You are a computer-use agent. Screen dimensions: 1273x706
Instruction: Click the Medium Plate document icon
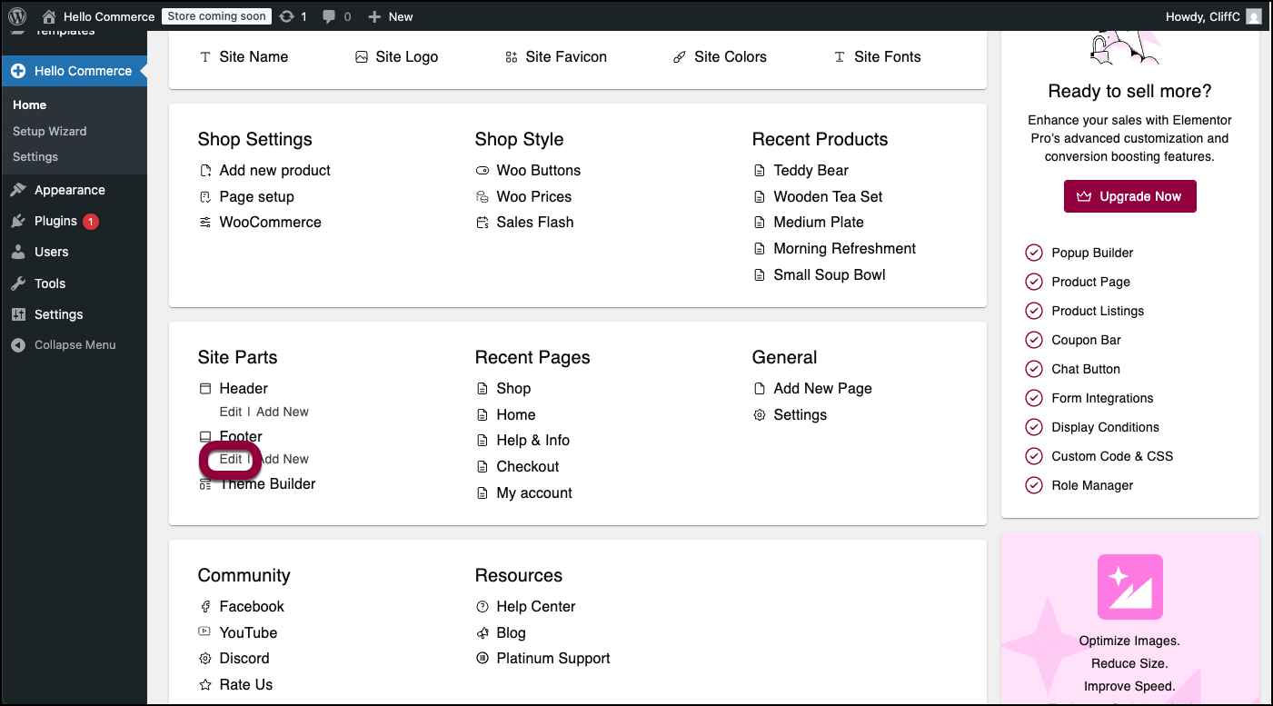click(760, 223)
